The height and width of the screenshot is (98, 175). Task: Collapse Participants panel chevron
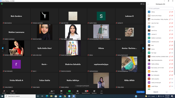coord(148,4)
